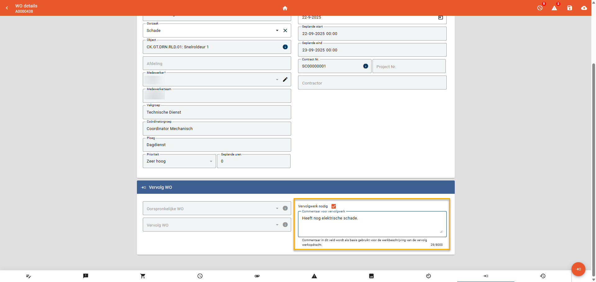This screenshot has height=282, width=596.
Task: Click the cloud upload icon
Action: (584, 8)
